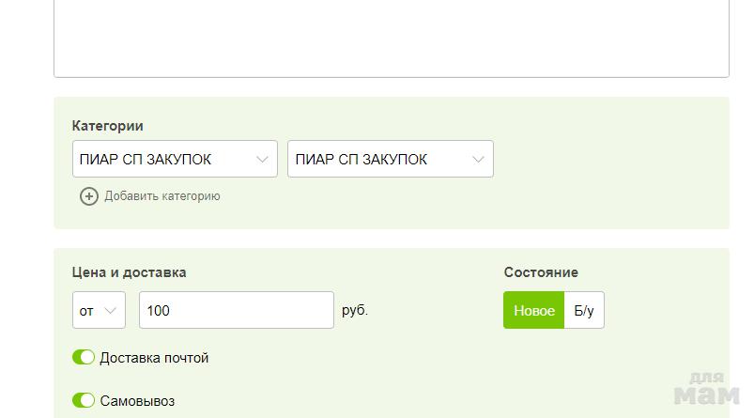Turn off the Доставка почтой switch
The height and width of the screenshot is (418, 754).
click(x=84, y=358)
